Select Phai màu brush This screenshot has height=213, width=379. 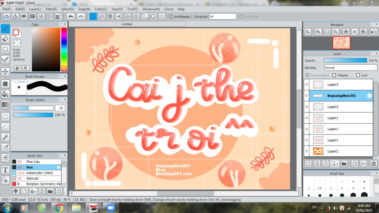(x=37, y=162)
